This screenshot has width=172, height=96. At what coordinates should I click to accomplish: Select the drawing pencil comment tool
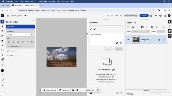pyautogui.click(x=95, y=29)
